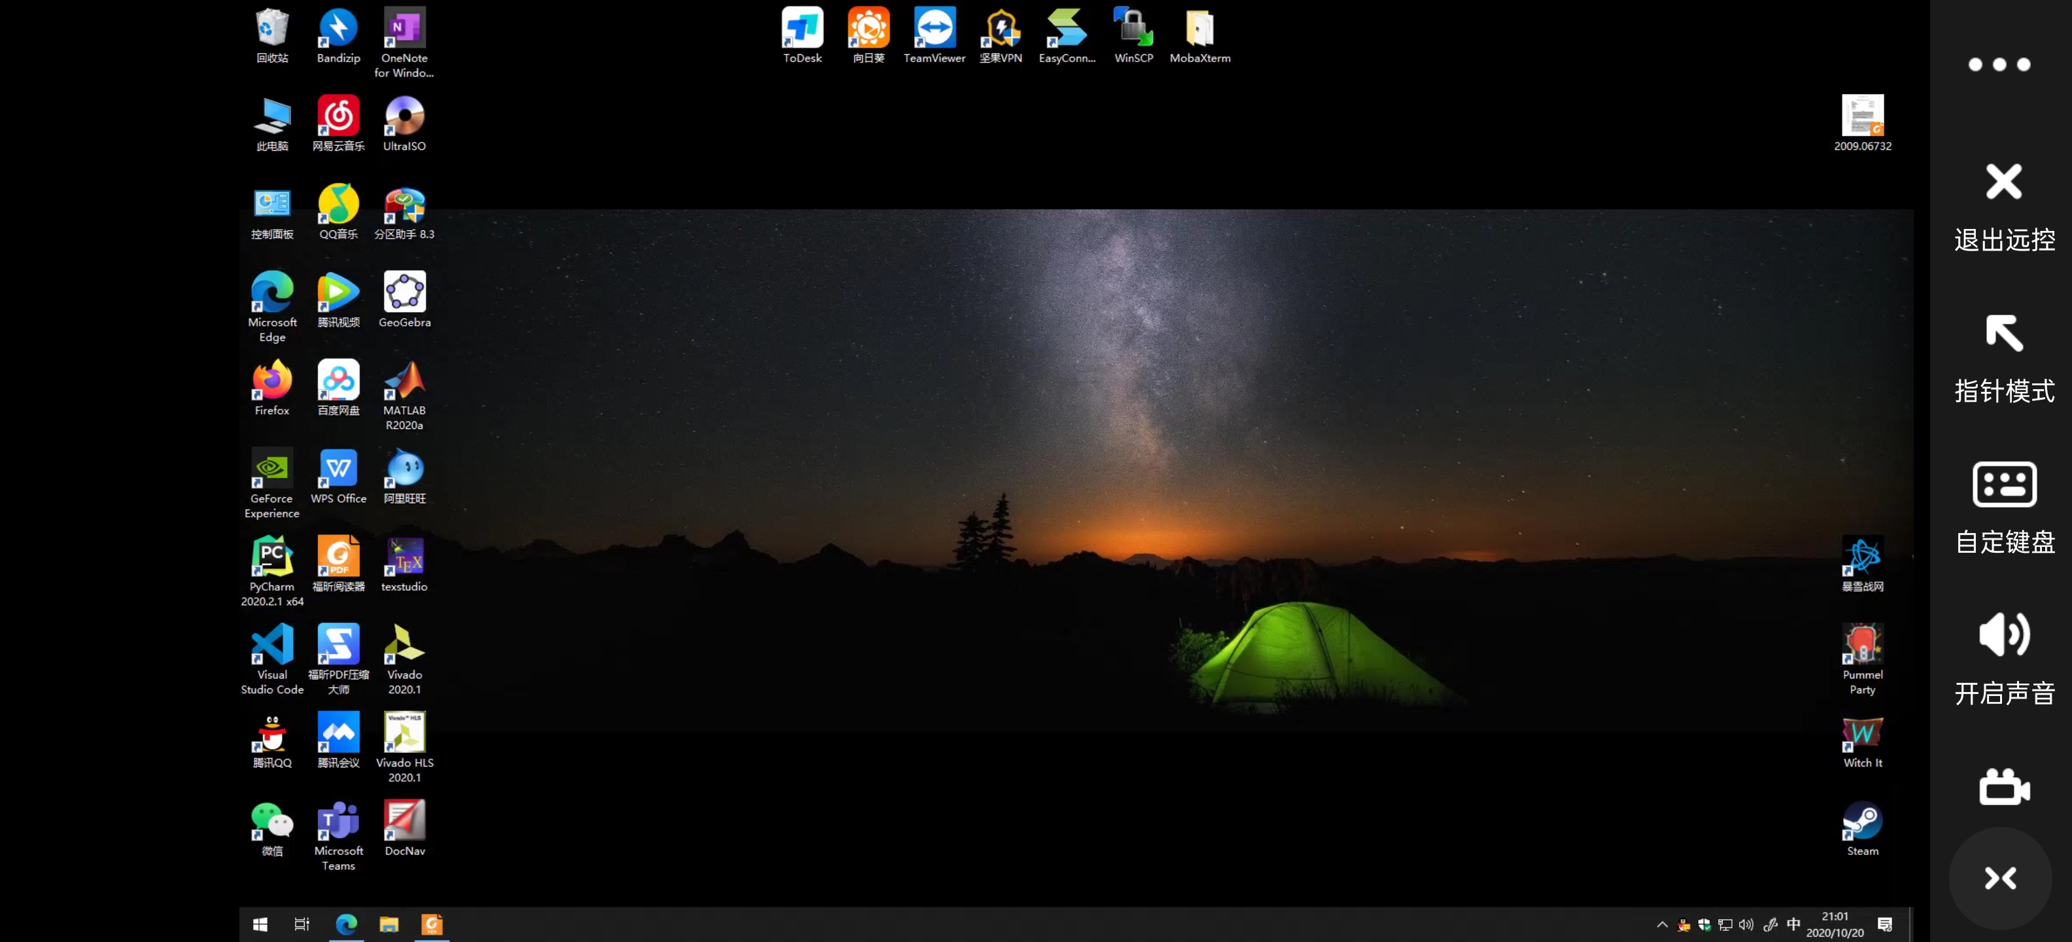Open the DocNav shortcut

tap(404, 829)
